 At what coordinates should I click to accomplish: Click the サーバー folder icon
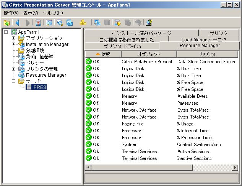pyautogui.click(x=21, y=81)
